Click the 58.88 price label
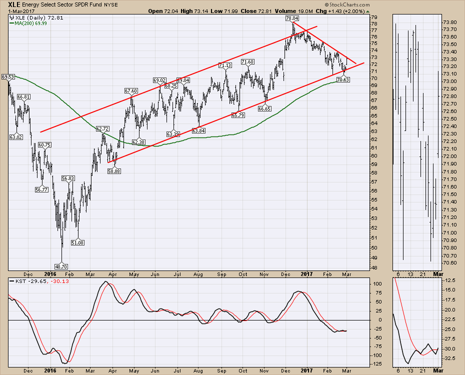This screenshot has width=465, height=375. [114, 171]
